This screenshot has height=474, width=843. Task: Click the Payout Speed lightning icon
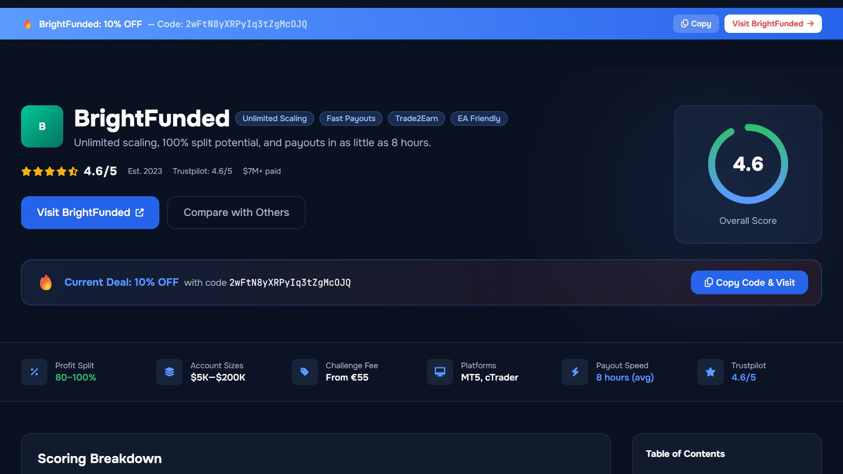[x=575, y=372]
